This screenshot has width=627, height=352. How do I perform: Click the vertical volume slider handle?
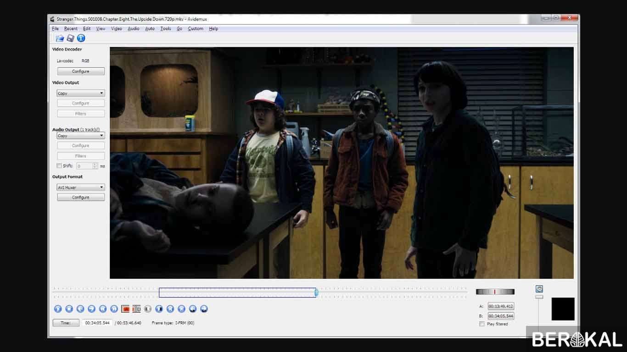click(539, 297)
